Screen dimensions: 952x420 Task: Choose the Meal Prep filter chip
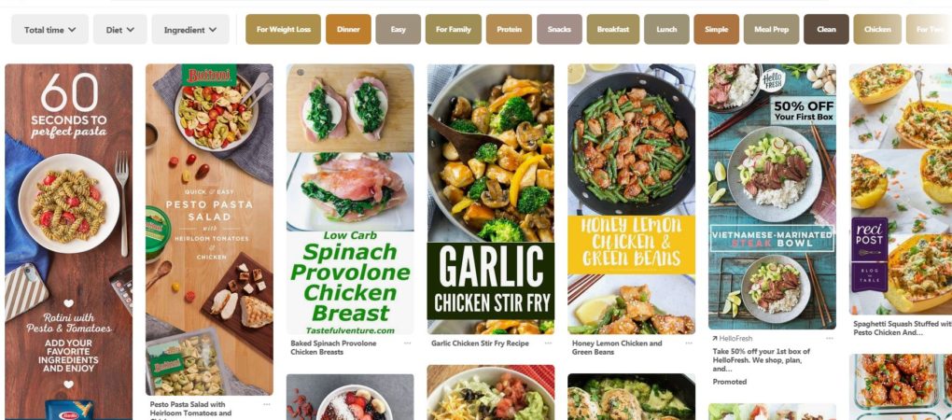click(x=771, y=29)
